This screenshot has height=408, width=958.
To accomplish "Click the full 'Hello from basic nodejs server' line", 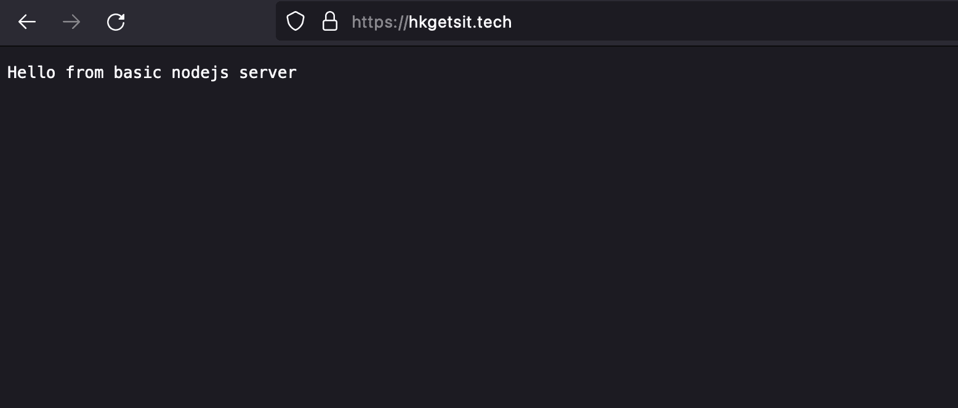I will 152,73.
